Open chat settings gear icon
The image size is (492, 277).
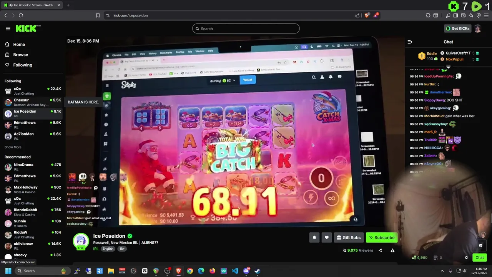tap(466, 257)
